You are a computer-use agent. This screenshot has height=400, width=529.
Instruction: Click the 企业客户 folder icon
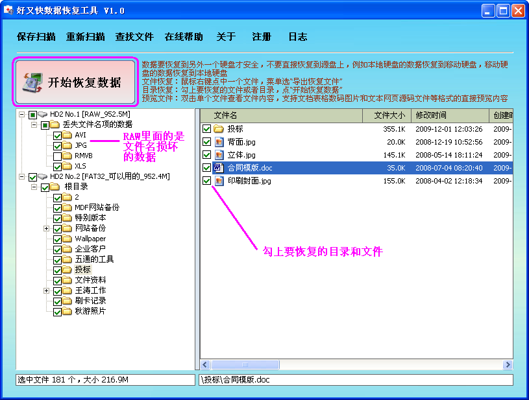(67, 249)
